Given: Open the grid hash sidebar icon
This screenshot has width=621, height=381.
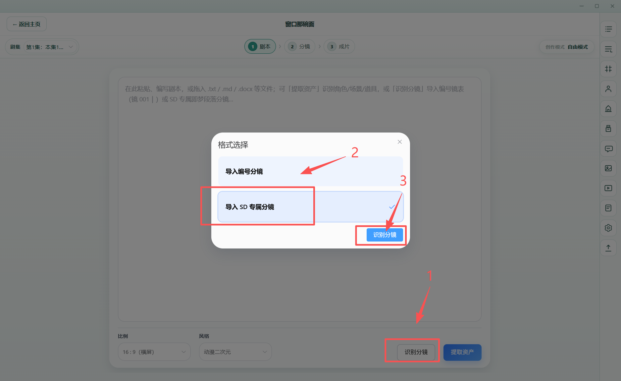Looking at the screenshot, I should [608, 69].
